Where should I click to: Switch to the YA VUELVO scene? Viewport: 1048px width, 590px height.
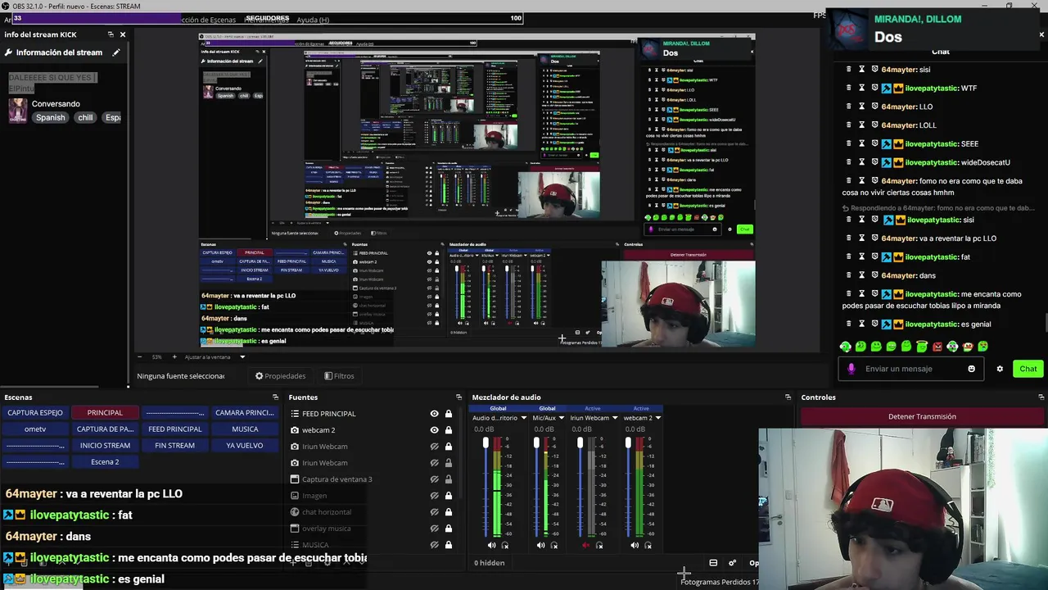click(245, 446)
